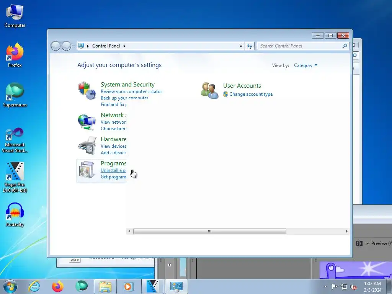Open Windows Explorer on the taskbar
392x294 pixels.
click(105, 286)
